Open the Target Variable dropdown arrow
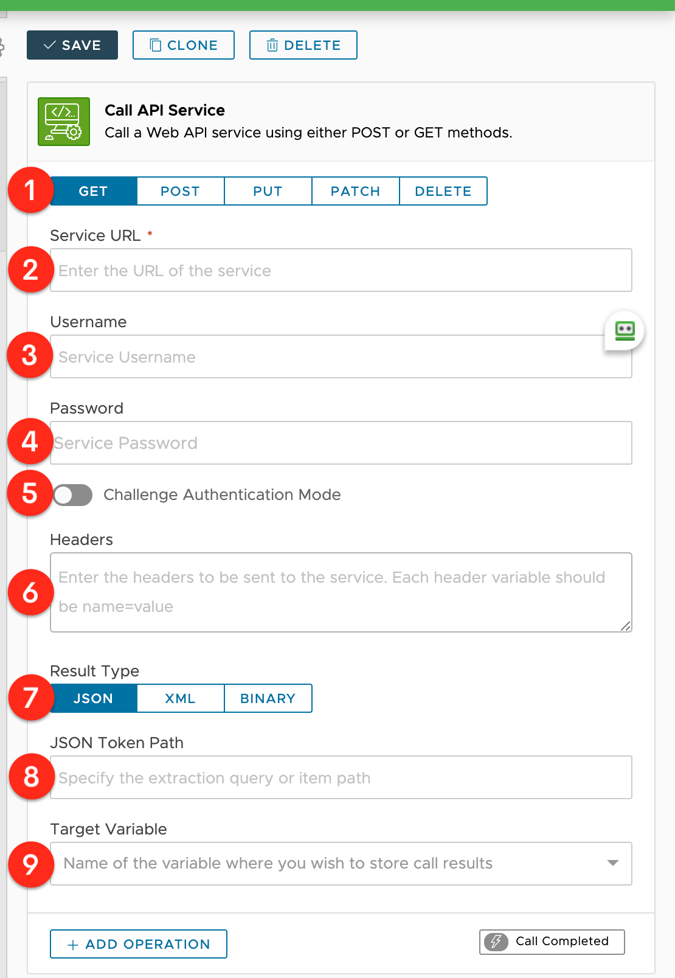675x978 pixels. [613, 863]
